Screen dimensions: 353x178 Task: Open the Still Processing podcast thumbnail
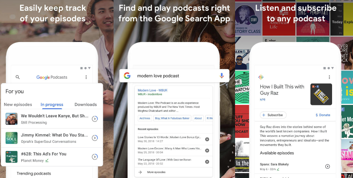(12, 119)
